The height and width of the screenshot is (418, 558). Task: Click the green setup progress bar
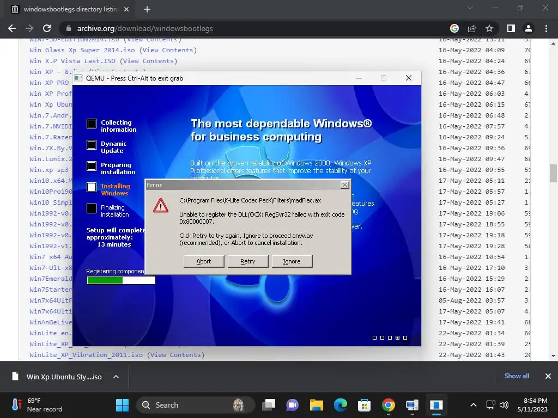(121, 280)
